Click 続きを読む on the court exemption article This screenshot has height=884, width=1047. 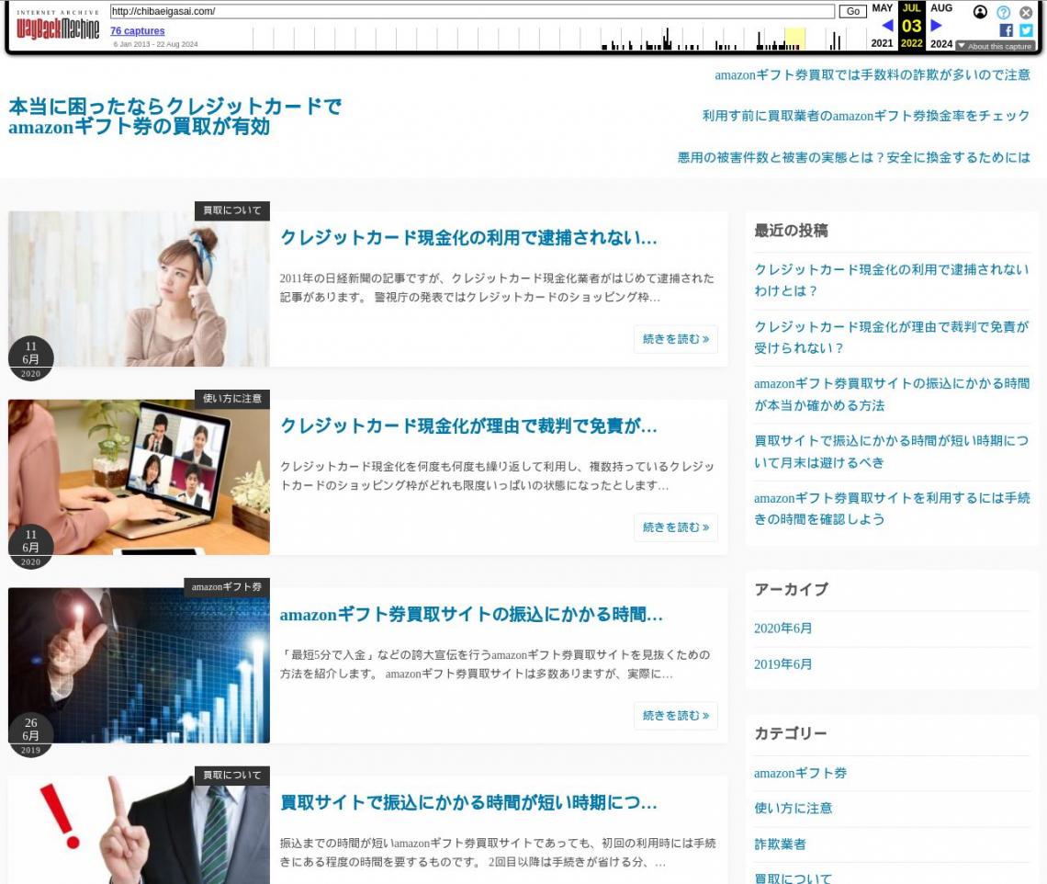pos(676,527)
